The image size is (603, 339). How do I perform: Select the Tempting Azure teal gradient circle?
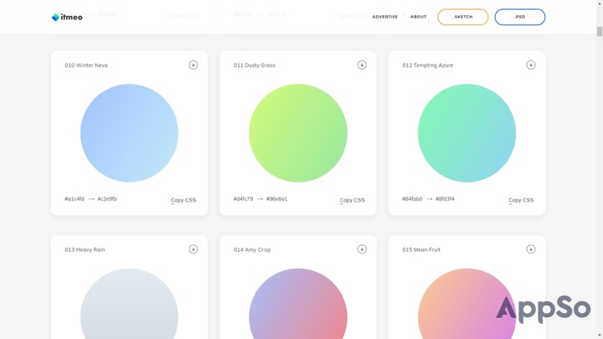click(466, 133)
